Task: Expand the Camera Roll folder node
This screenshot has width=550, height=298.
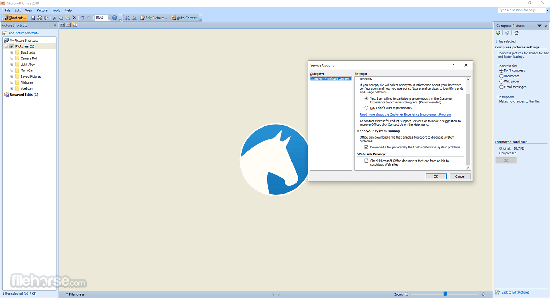Action: click(12, 58)
